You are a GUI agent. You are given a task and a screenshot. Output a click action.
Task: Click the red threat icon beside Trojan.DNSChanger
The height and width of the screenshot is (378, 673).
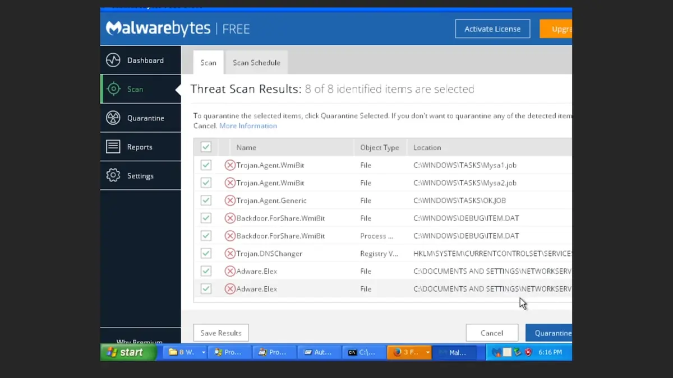230,254
